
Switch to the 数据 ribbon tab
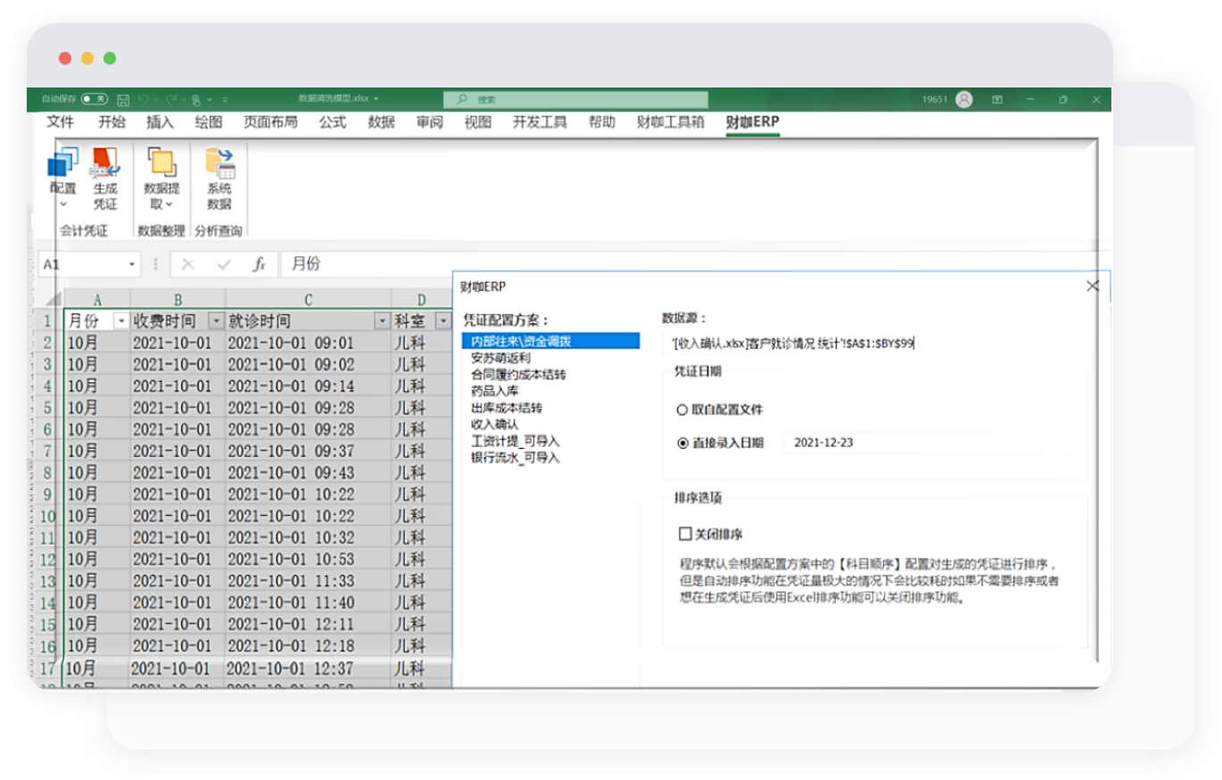(x=381, y=122)
